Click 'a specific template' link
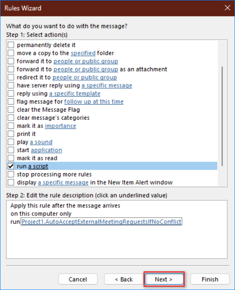 click(x=75, y=94)
